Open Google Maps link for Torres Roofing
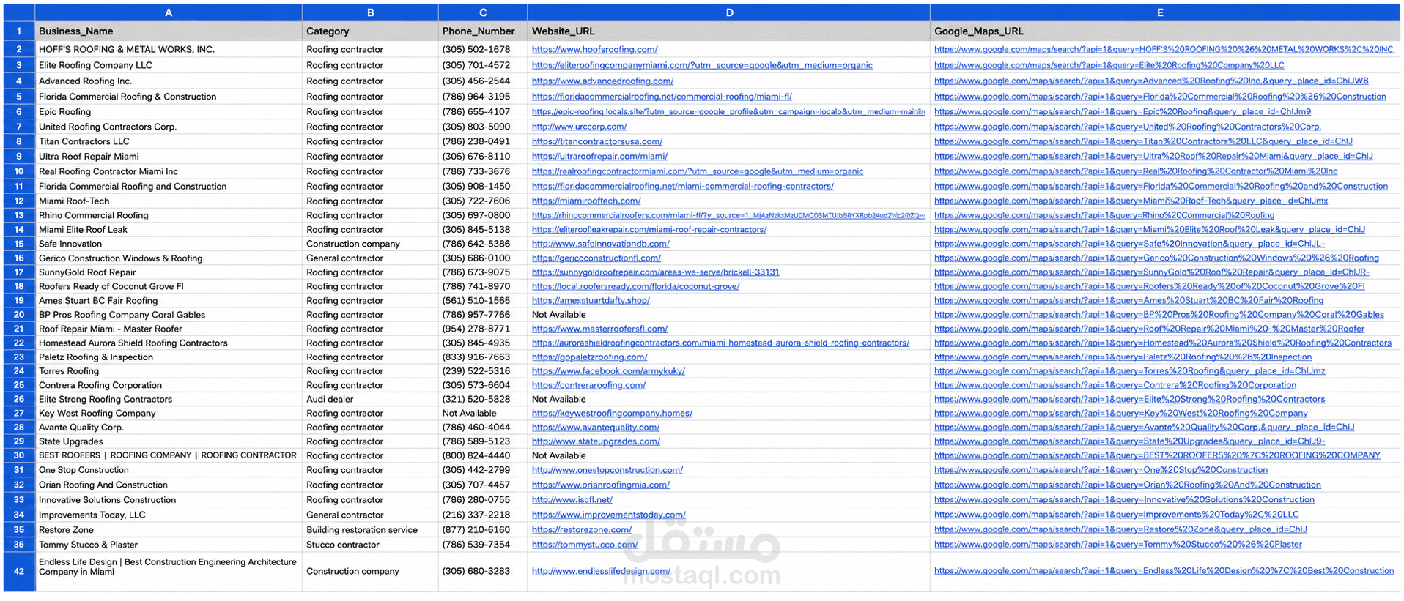The height and width of the screenshot is (601, 1404). click(x=1130, y=370)
